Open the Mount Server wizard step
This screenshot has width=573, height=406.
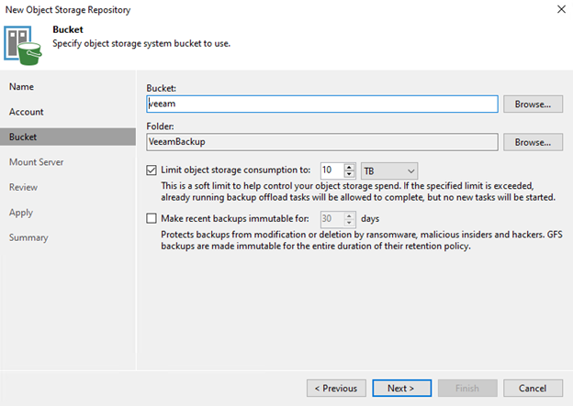click(36, 162)
